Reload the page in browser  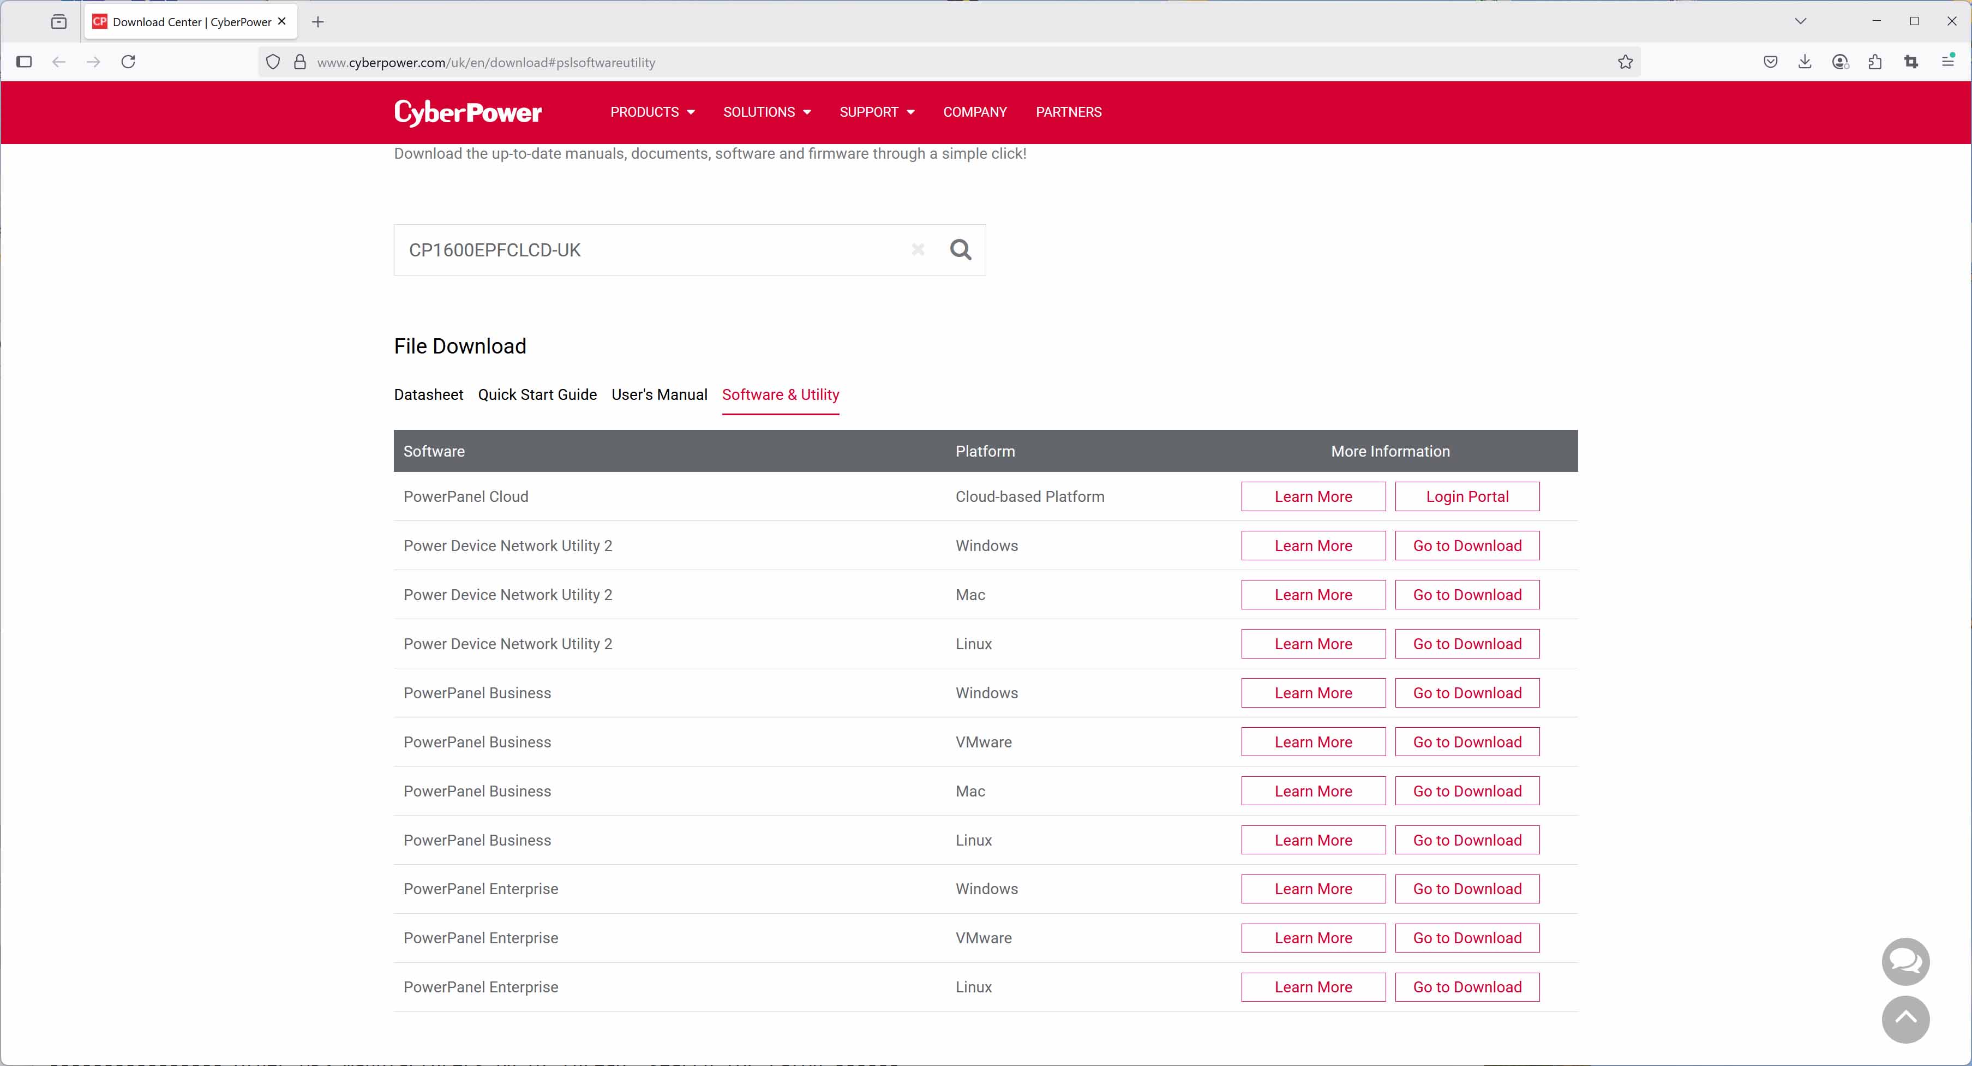click(129, 62)
